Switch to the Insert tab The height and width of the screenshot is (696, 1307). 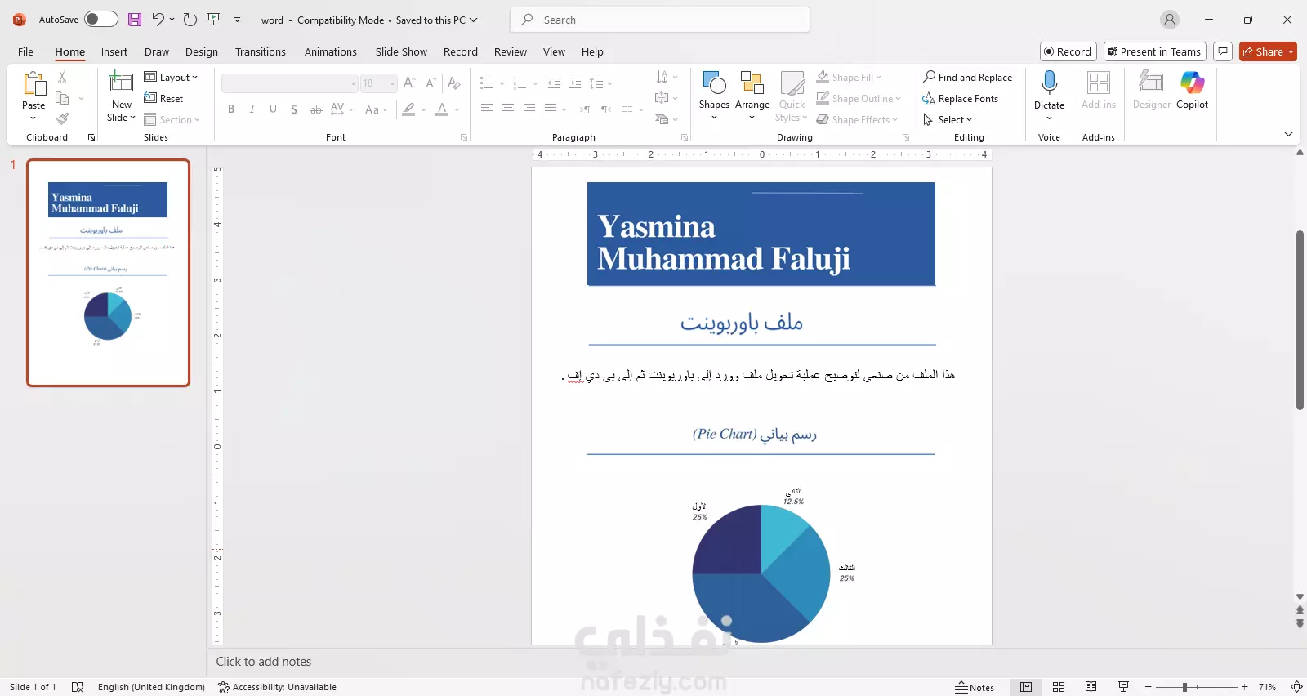coord(114,51)
